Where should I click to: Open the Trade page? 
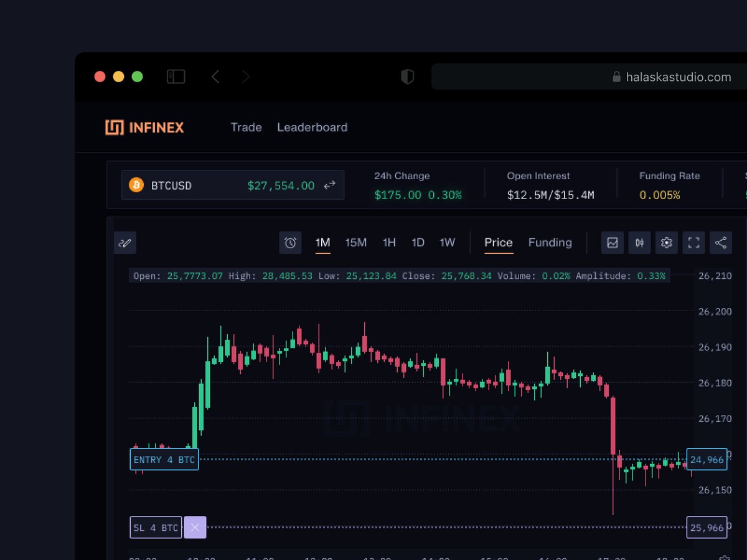[246, 127]
